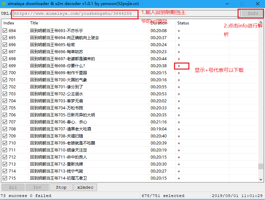Image resolution: width=265 pixels, height=200 pixels.
Task: Click the x2mdec button
Action: (85, 187)
